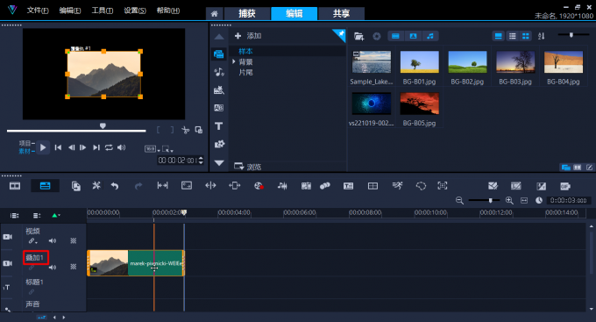
Task: Expand the 背景 folder tree arrow
Action: coord(234,61)
